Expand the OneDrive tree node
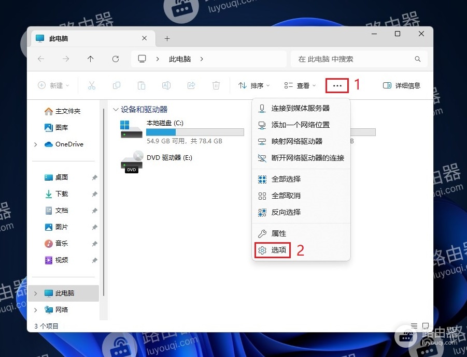The image size is (467, 357). point(36,144)
